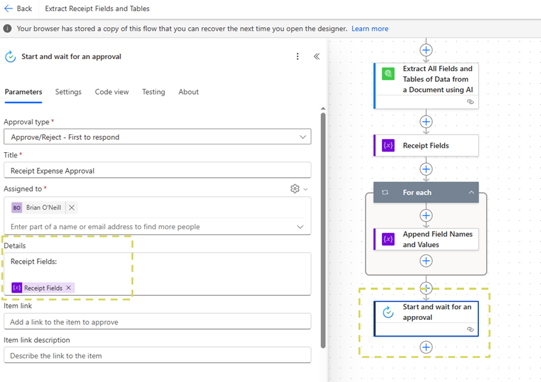The height and width of the screenshot is (382, 541).
Task: Switch to the Code view tab
Action: click(111, 92)
